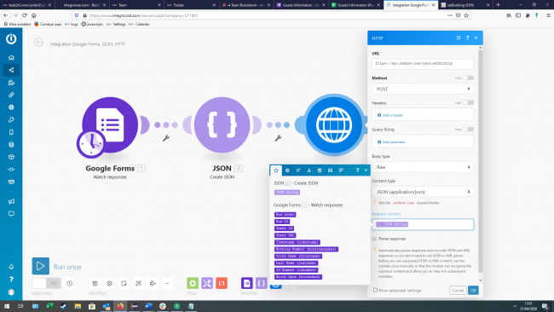Click the Integromat logo at top left
This screenshot has width=554, height=312.
[x=11, y=38]
